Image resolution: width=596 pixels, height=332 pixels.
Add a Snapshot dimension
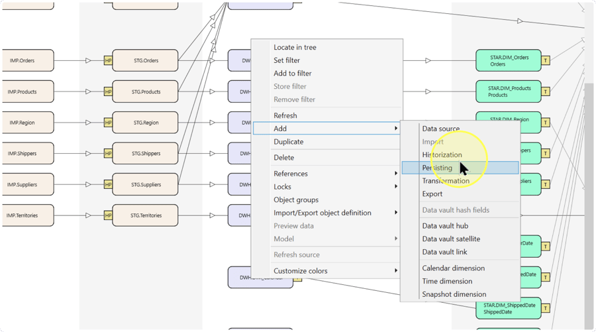(x=460, y=294)
